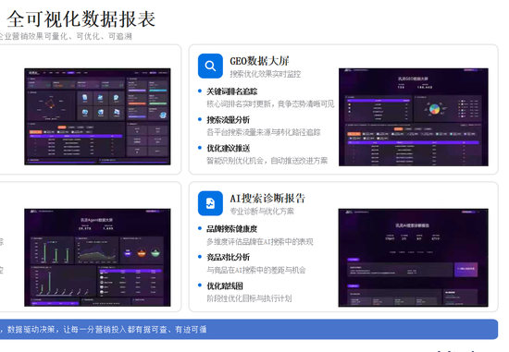The image size is (509, 352).
Task: Click the blue report document icon
Action: 210,203
